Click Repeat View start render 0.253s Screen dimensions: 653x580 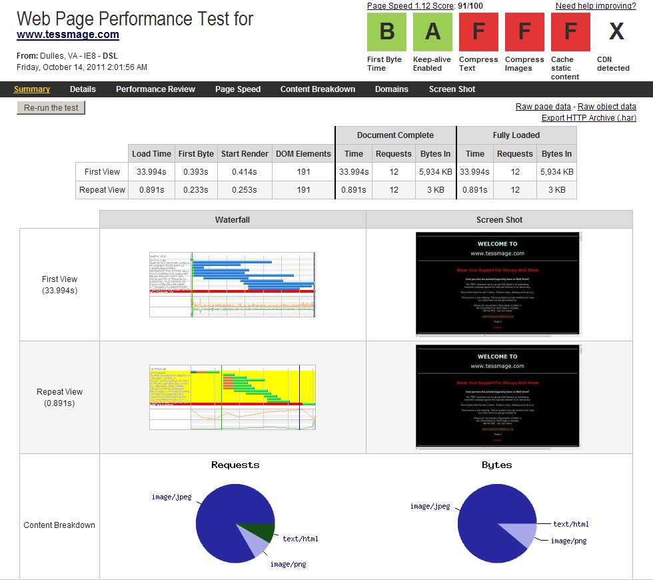(245, 190)
